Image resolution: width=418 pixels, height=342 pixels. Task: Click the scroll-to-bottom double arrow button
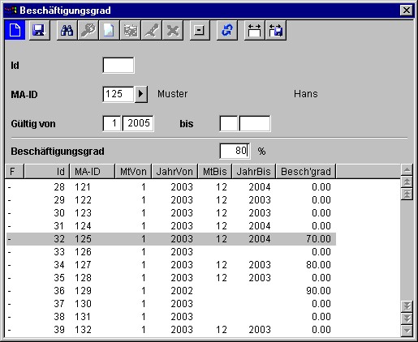[407, 306]
